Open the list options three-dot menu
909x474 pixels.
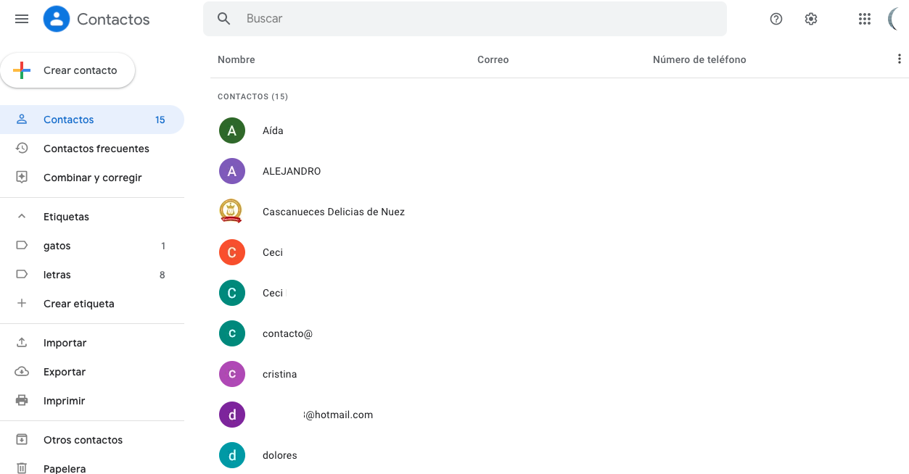[x=899, y=59]
